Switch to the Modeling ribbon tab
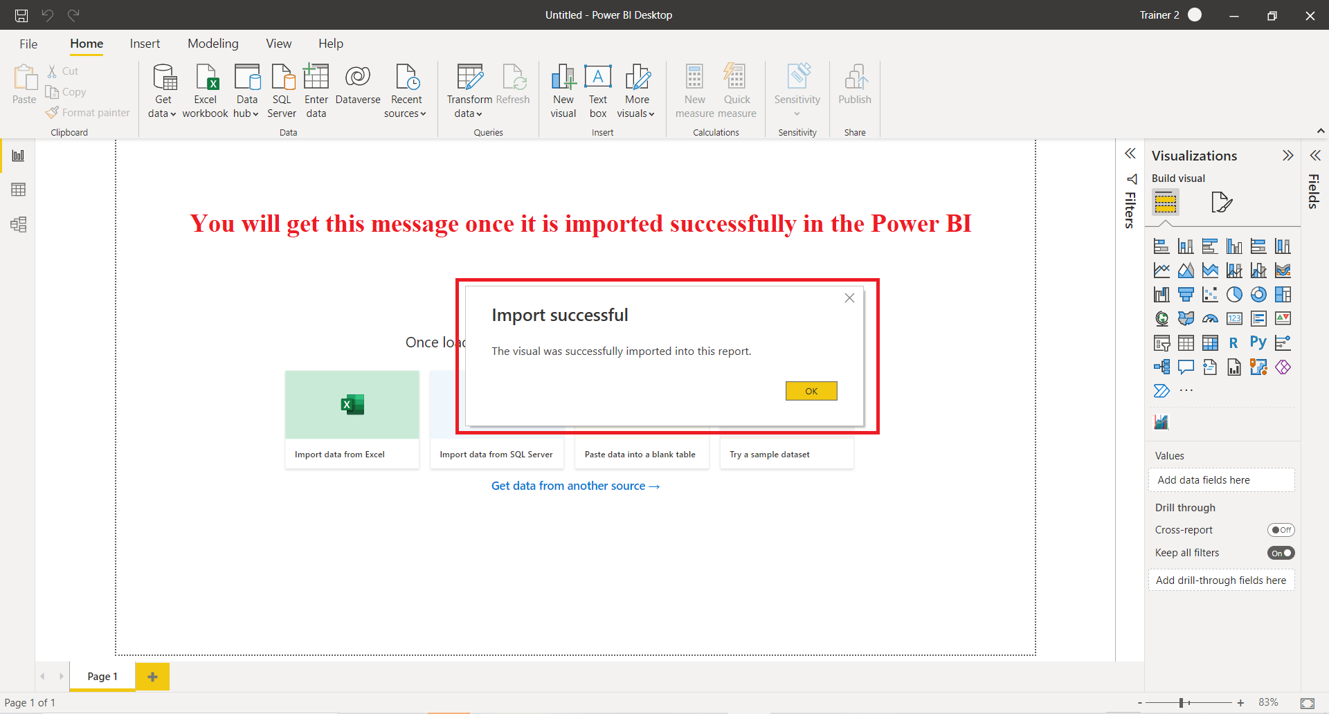1329x714 pixels. click(213, 44)
